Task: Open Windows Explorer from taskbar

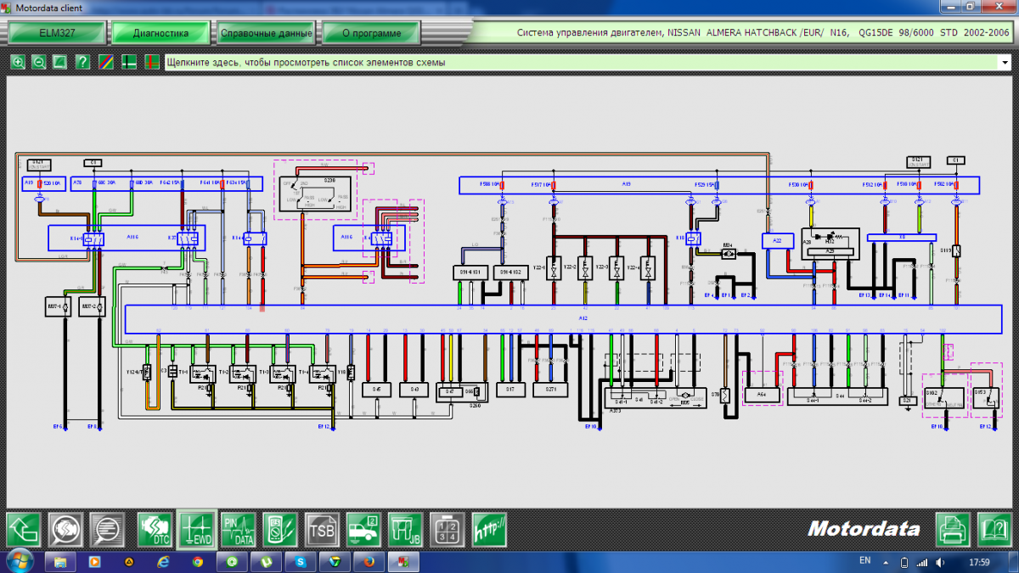Action: 59,561
